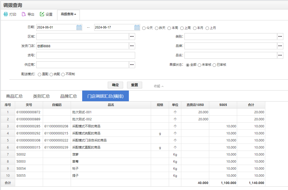Collapse filters via 收起 link
288x190 pixels.
pos(159,86)
